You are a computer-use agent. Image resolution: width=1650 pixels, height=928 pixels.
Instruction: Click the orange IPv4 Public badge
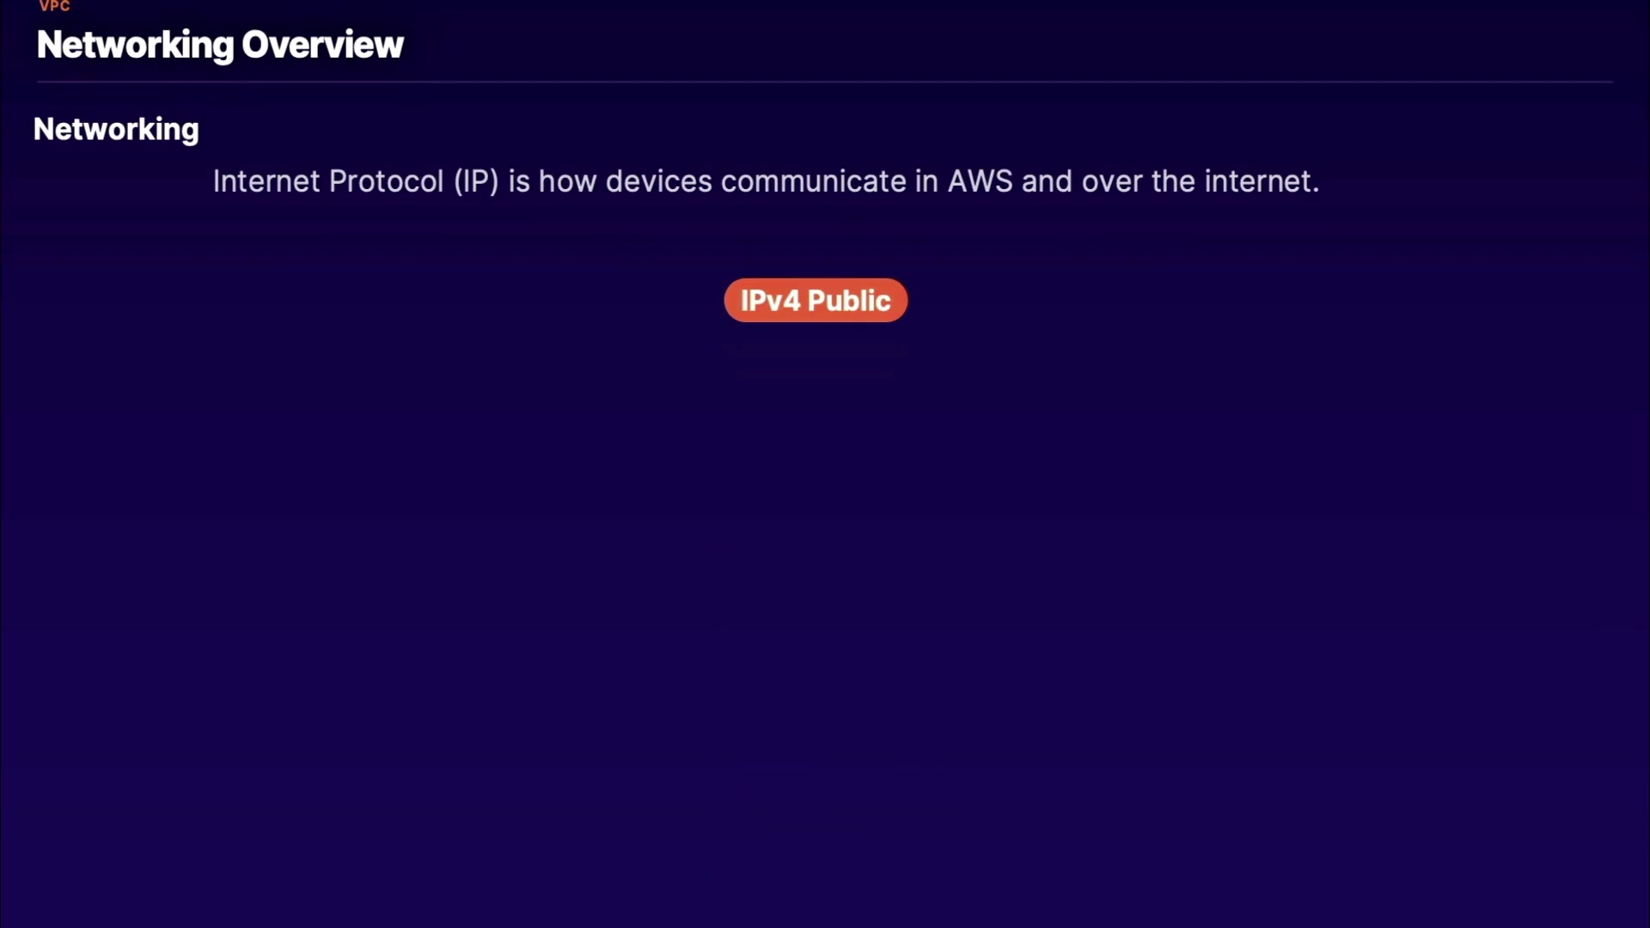(x=815, y=300)
